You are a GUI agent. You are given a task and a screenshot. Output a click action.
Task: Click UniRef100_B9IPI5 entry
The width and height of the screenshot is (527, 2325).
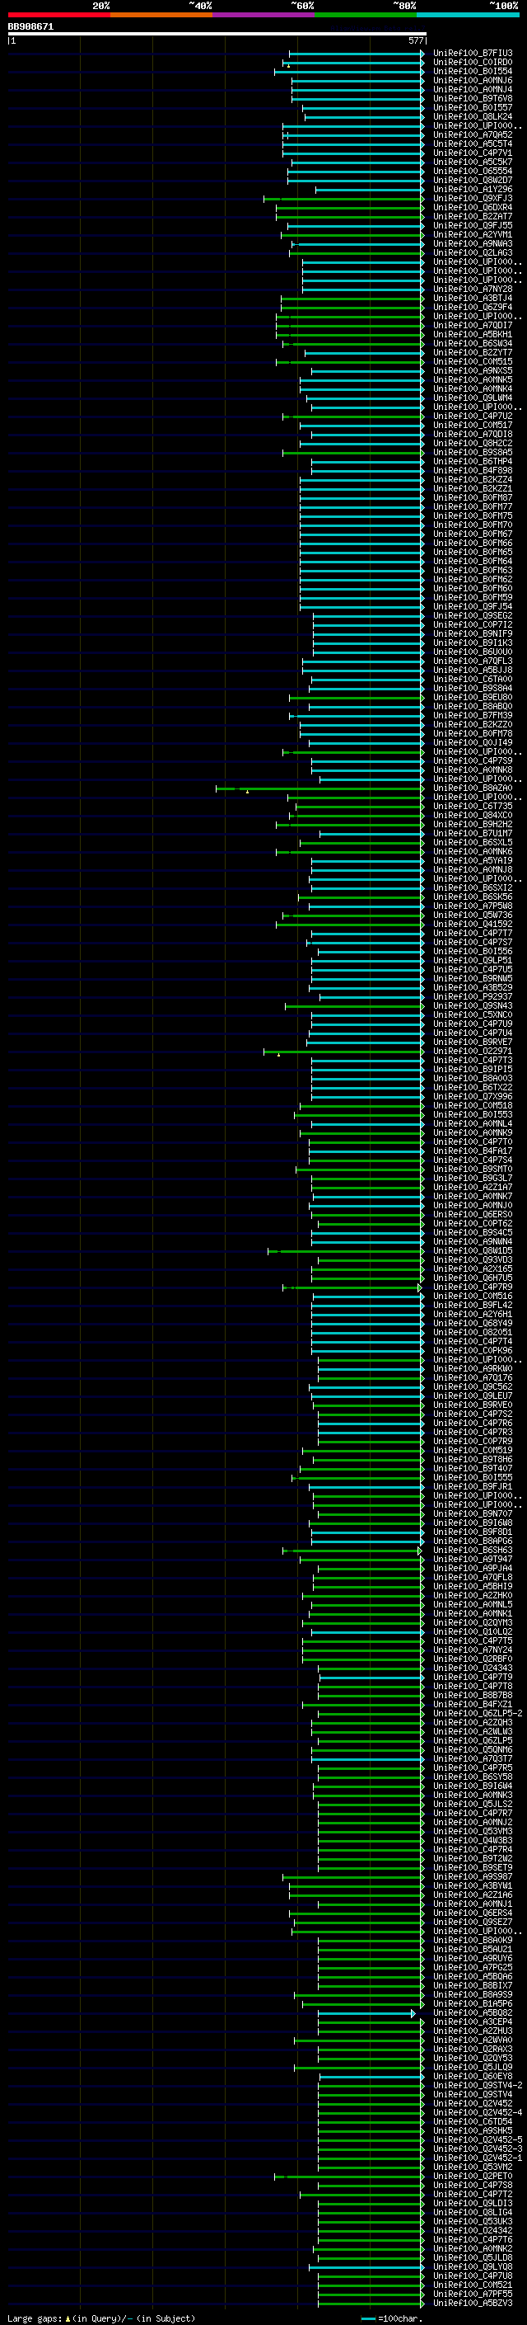coord(473,1070)
